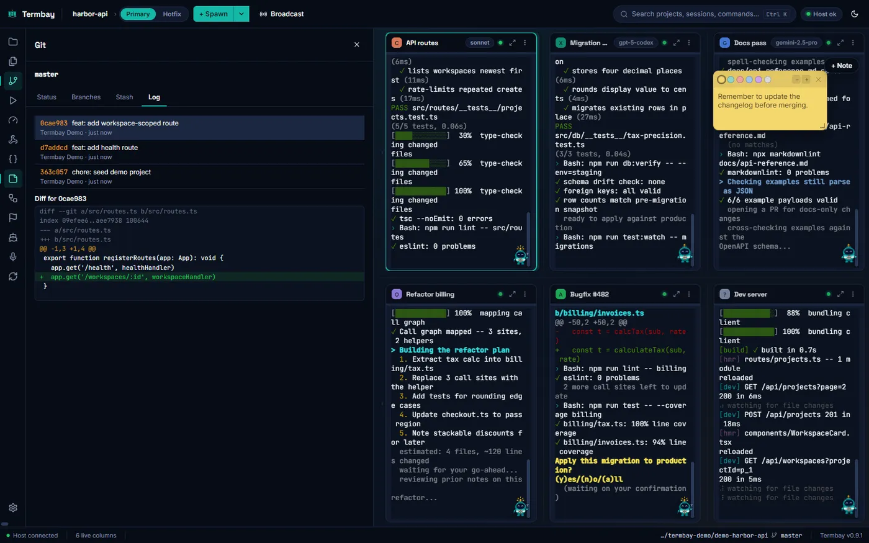Click the Host ok status badge
The image size is (869, 543).
pyautogui.click(x=821, y=14)
